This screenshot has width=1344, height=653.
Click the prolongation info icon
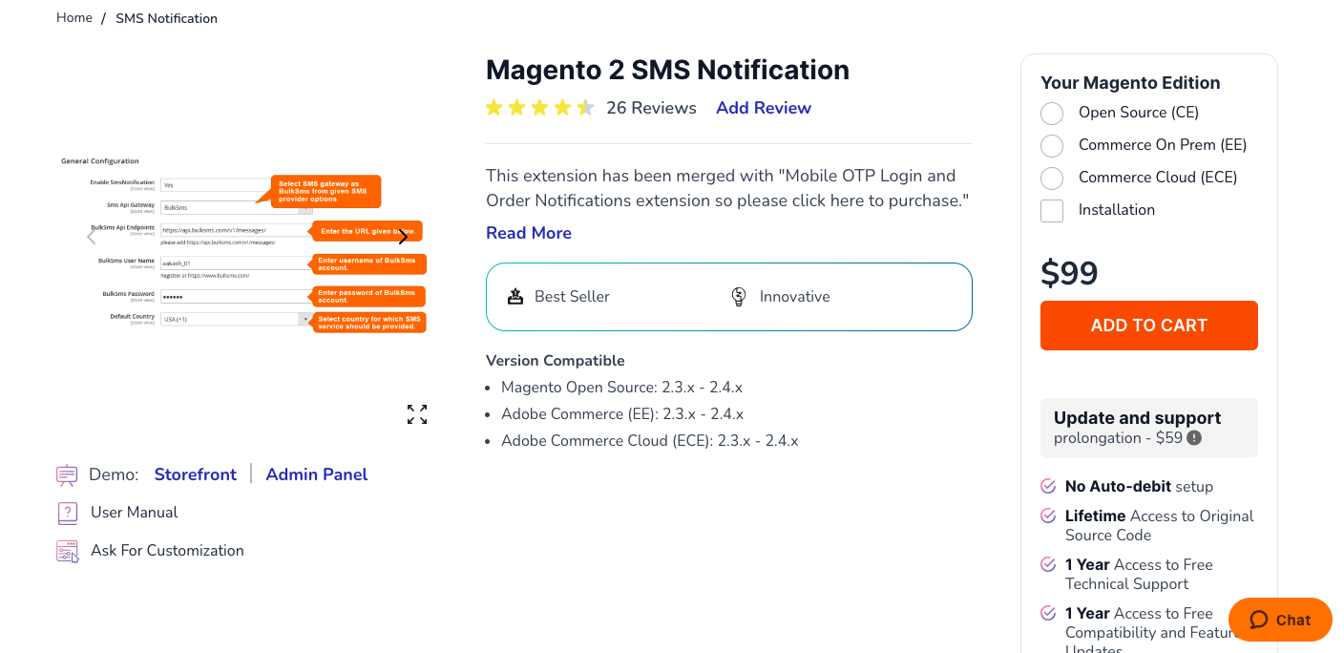[x=1194, y=438]
